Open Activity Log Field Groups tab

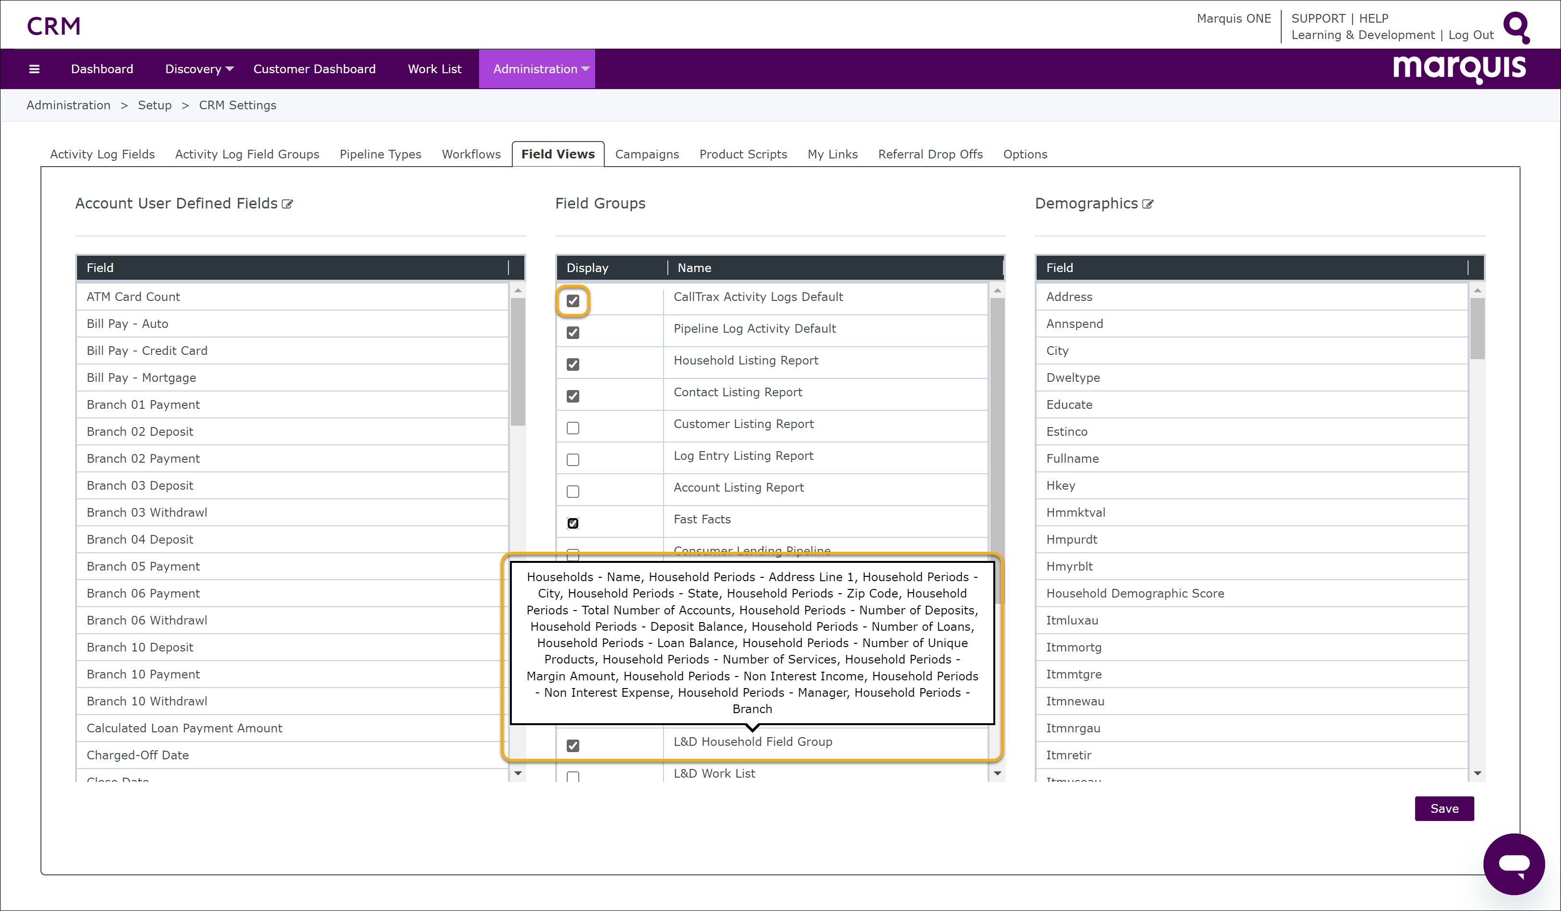tap(247, 154)
